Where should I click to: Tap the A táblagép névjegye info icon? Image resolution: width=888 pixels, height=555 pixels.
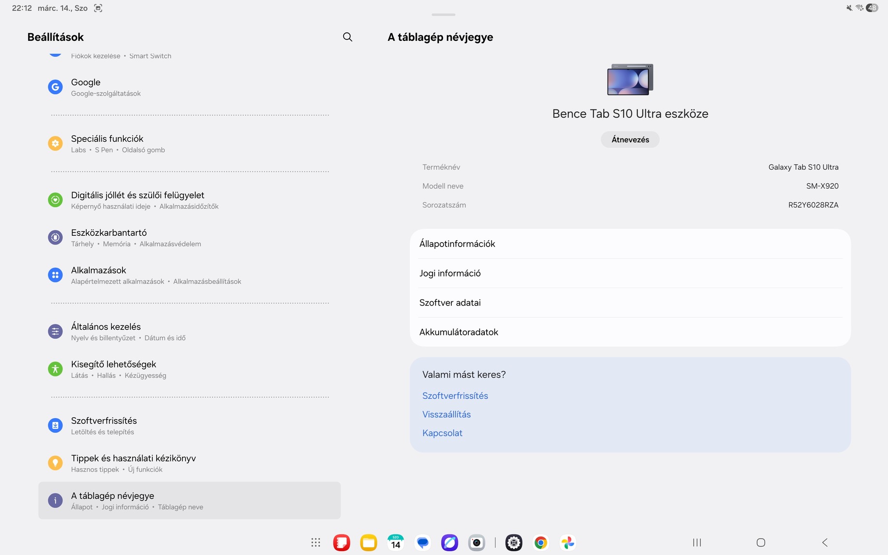pyautogui.click(x=55, y=500)
